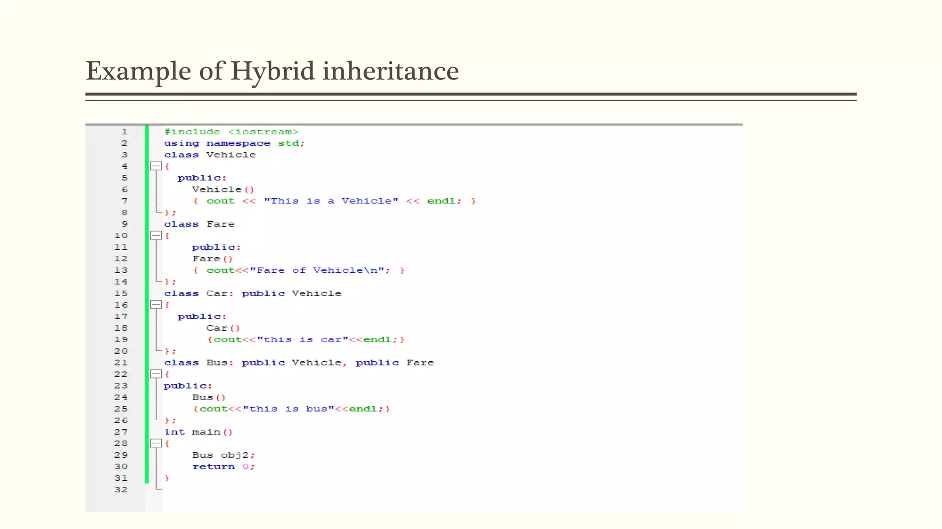
Task: Click line number 21 in gutter
Action: point(121,363)
